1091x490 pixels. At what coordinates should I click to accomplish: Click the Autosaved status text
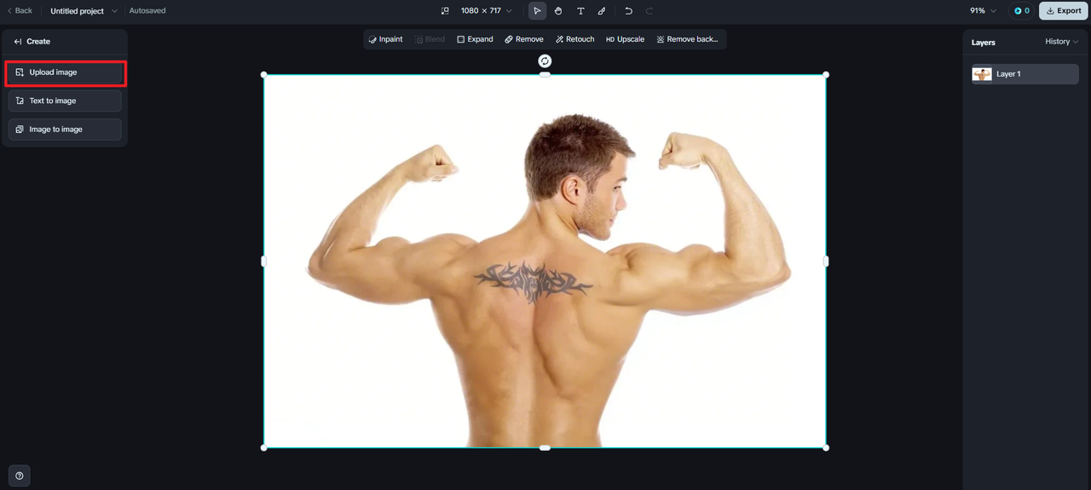tap(147, 11)
